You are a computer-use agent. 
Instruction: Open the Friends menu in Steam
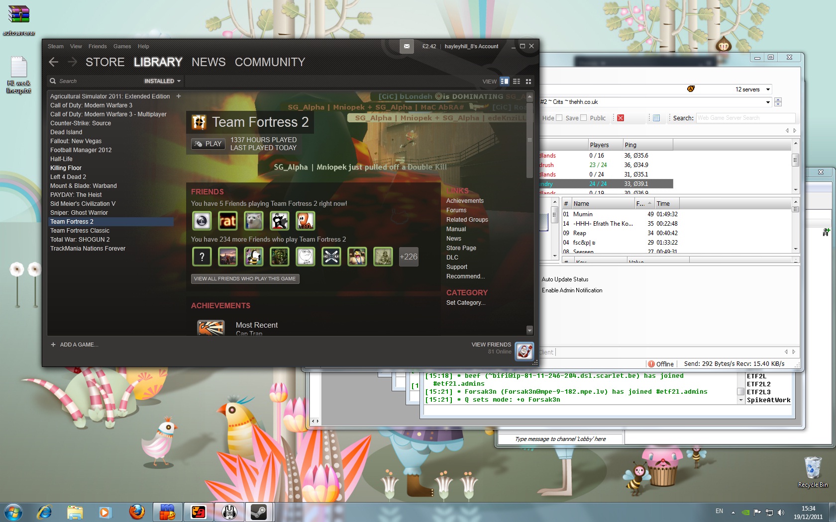(98, 46)
